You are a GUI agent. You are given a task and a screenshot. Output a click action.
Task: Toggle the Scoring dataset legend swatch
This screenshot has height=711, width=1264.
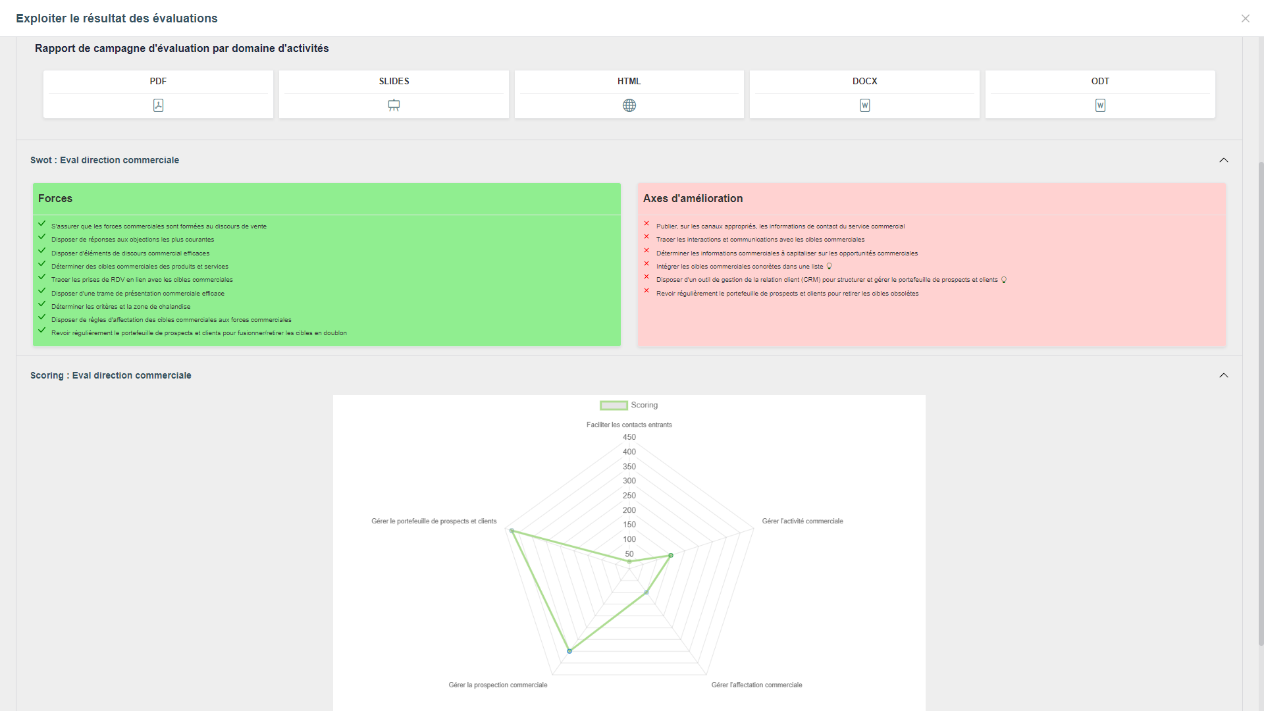tap(614, 406)
